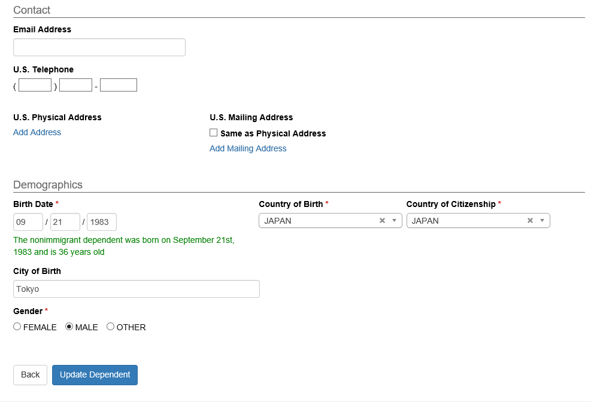Click the City of Birth field containing Tokyo
This screenshot has height=402, width=591.
coord(137,289)
